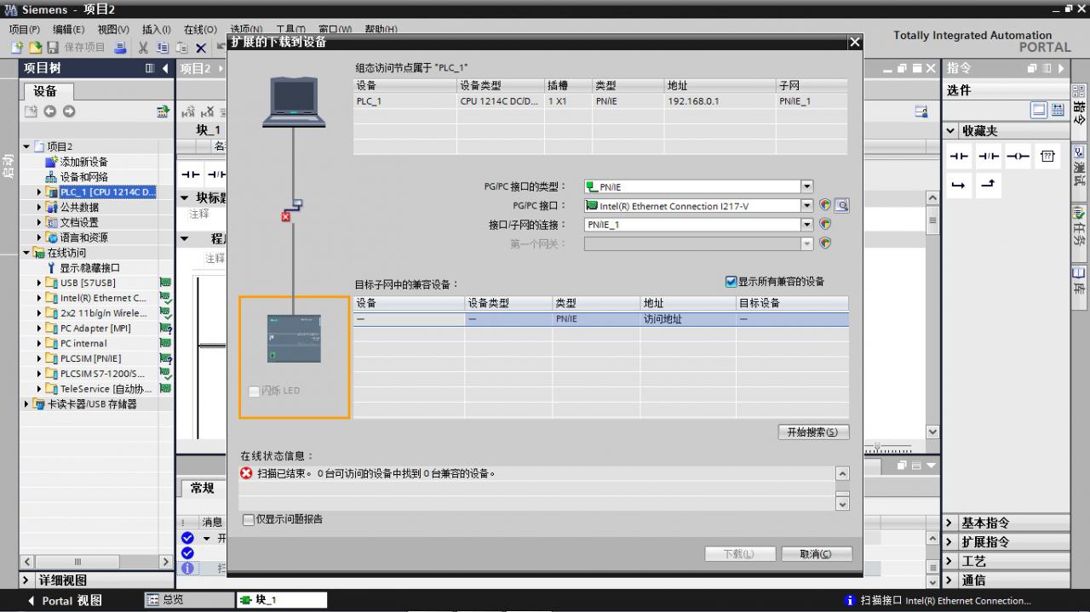Screen dimensions: 1090x612
Task: Click the 取消(C) button
Action: 817,554
